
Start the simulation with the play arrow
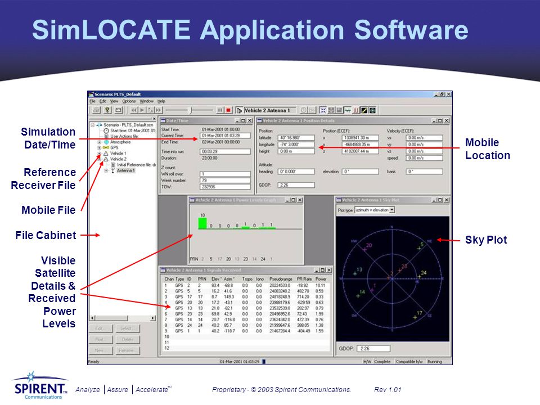[x=142, y=110]
